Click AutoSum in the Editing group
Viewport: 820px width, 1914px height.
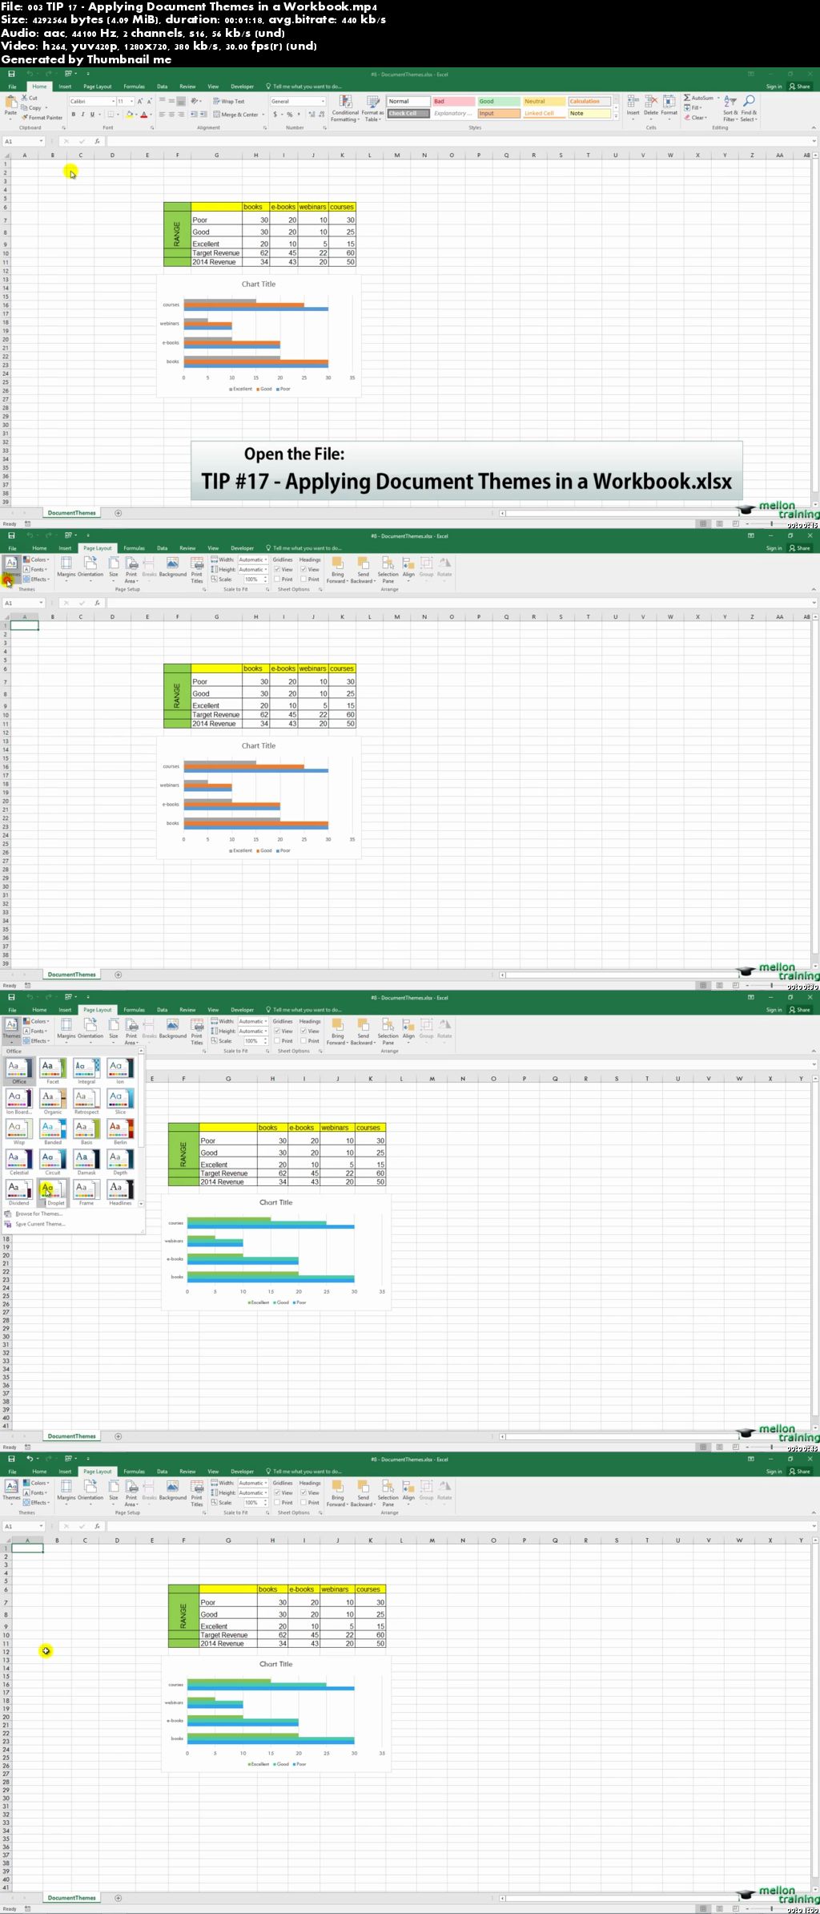click(x=701, y=98)
